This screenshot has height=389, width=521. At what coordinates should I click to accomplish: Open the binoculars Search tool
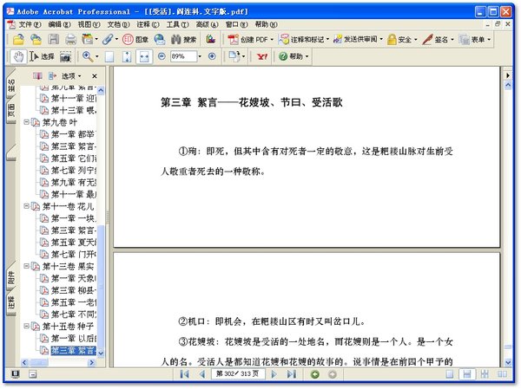tap(183, 40)
